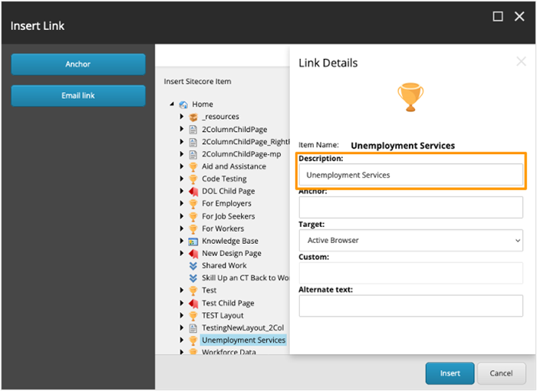The width and height of the screenshot is (537, 391).
Task: Click the Anchor button
Action: pyautogui.click(x=78, y=64)
